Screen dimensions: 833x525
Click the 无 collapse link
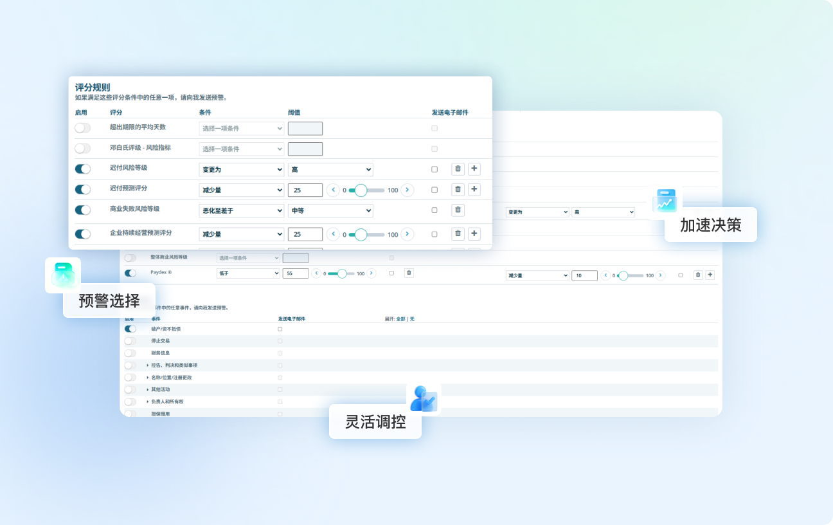tap(412, 318)
